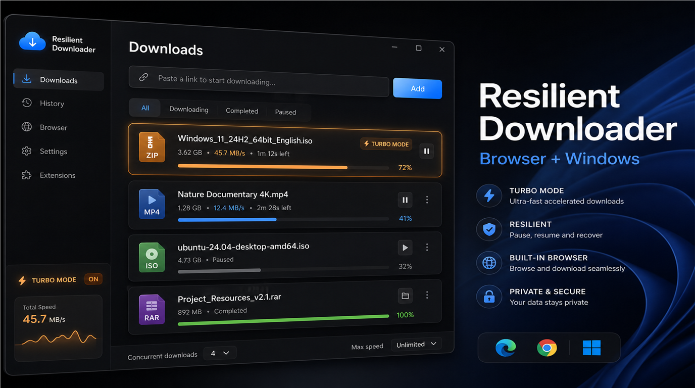Click the Windows logo icon

(591, 348)
